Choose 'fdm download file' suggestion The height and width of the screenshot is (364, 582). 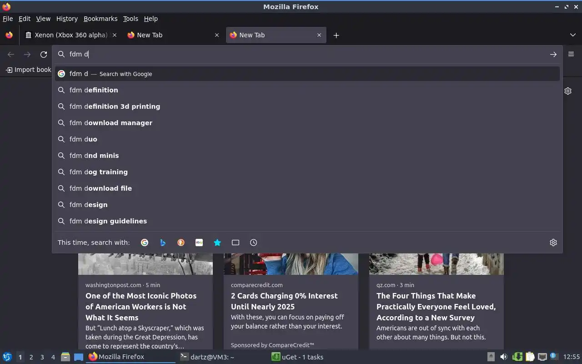click(x=307, y=188)
